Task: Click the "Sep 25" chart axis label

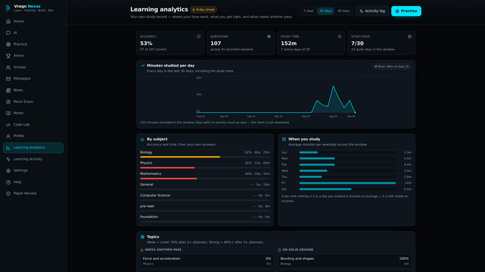Action: pos(333,116)
